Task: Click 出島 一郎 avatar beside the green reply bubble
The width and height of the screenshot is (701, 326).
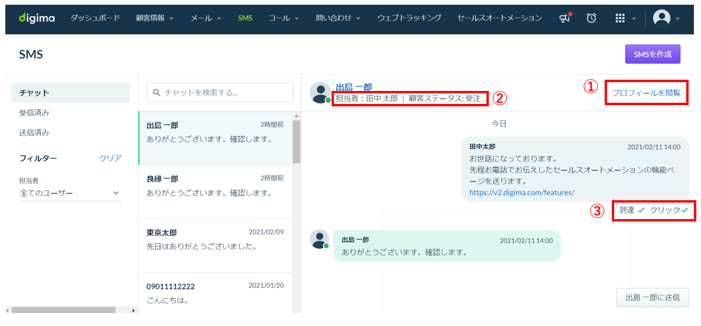Action: click(x=319, y=239)
